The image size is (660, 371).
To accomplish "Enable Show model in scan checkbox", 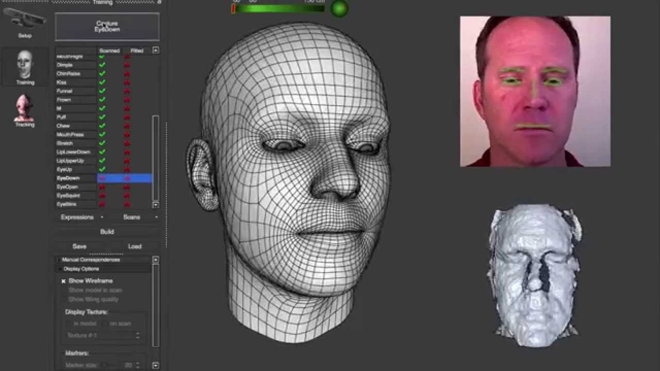I will (64, 290).
